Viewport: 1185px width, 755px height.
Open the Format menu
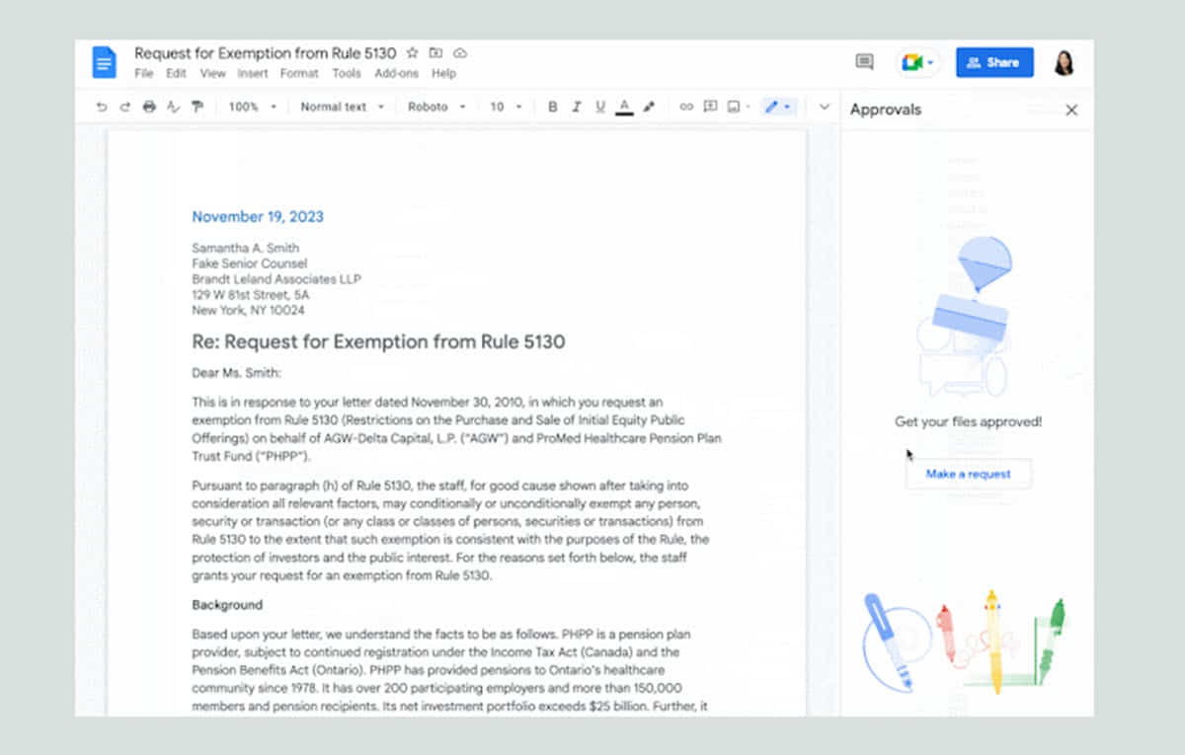tap(299, 73)
